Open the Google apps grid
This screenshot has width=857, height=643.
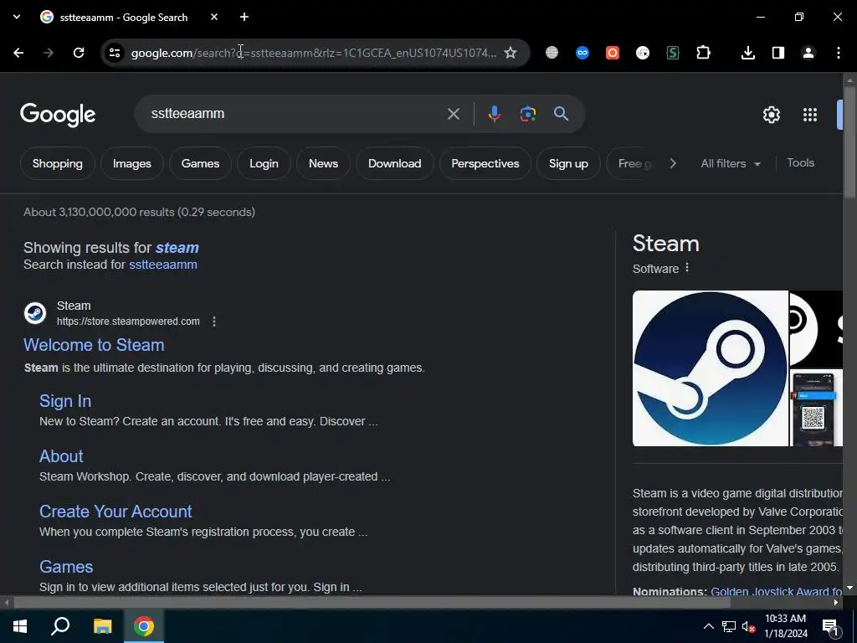pyautogui.click(x=810, y=114)
